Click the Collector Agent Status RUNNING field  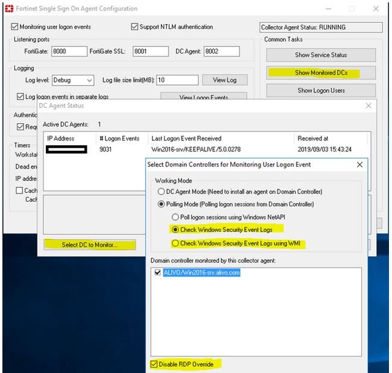tap(321, 27)
